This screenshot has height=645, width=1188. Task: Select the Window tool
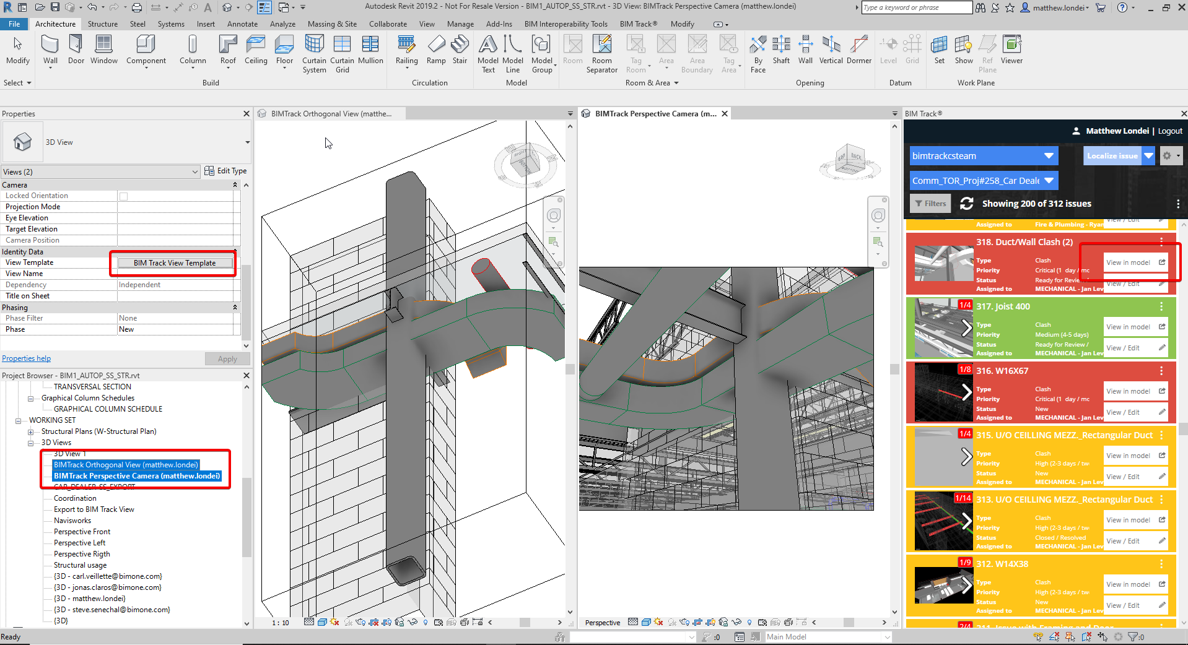[x=103, y=50]
